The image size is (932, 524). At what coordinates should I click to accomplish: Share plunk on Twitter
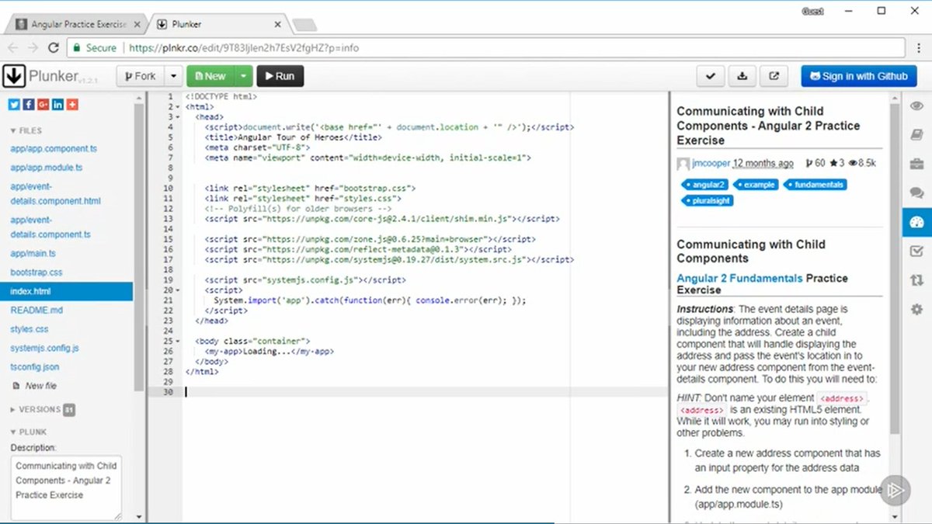click(x=14, y=105)
